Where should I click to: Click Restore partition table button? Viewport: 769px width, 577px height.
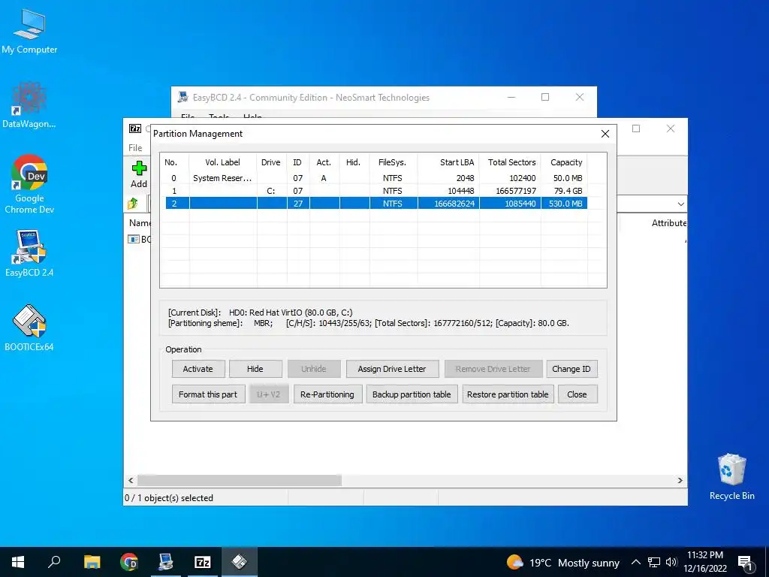coord(508,394)
